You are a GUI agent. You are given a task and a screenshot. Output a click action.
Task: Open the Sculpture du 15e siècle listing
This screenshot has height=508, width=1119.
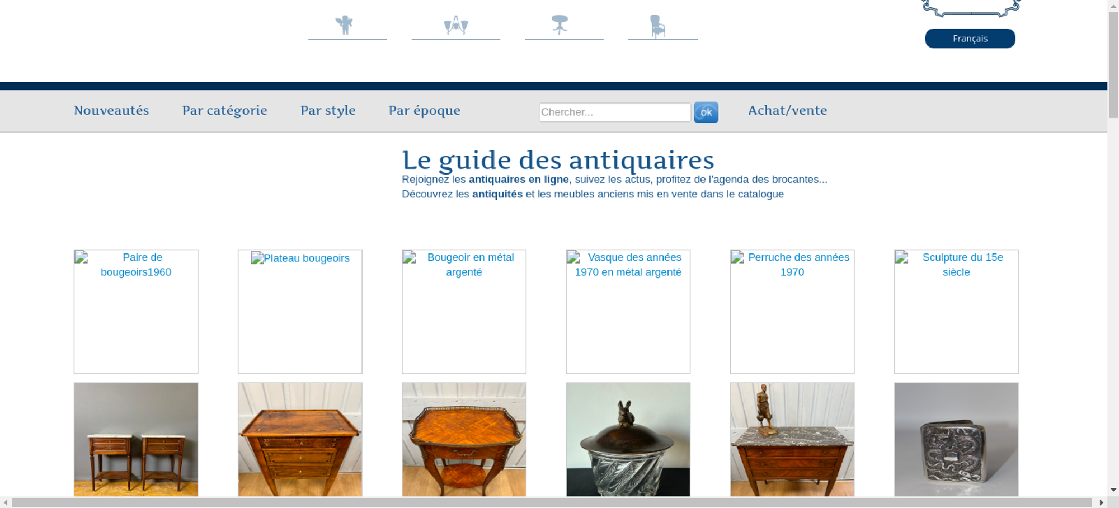956,311
